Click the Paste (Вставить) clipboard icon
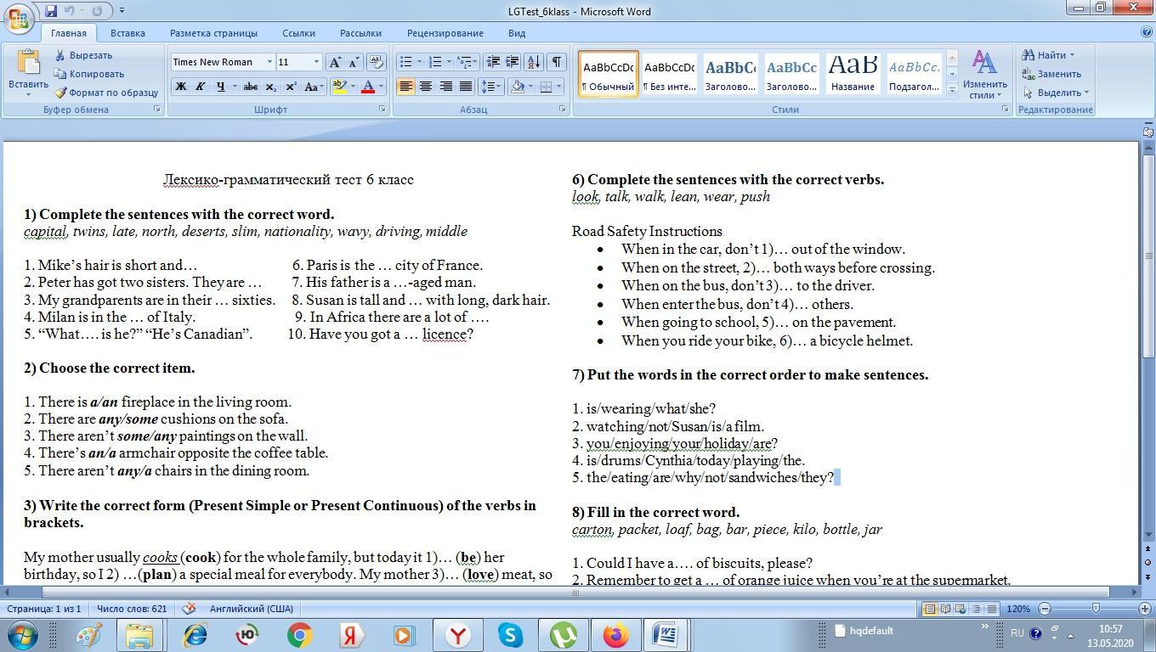 [28, 63]
